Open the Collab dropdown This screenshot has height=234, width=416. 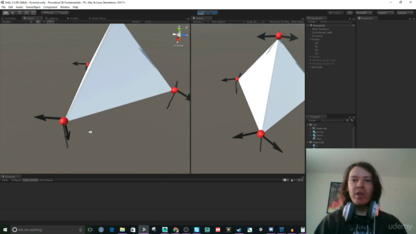(x=335, y=13)
